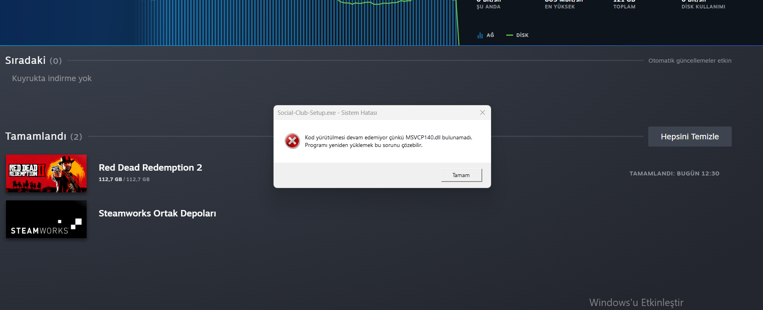This screenshot has height=310, width=763.
Task: Click the Sıradaki (0) section header
Action: [x=33, y=60]
